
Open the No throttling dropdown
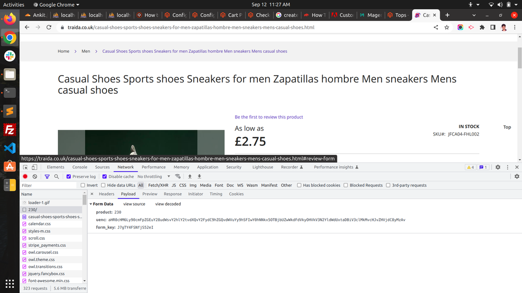coord(153,177)
